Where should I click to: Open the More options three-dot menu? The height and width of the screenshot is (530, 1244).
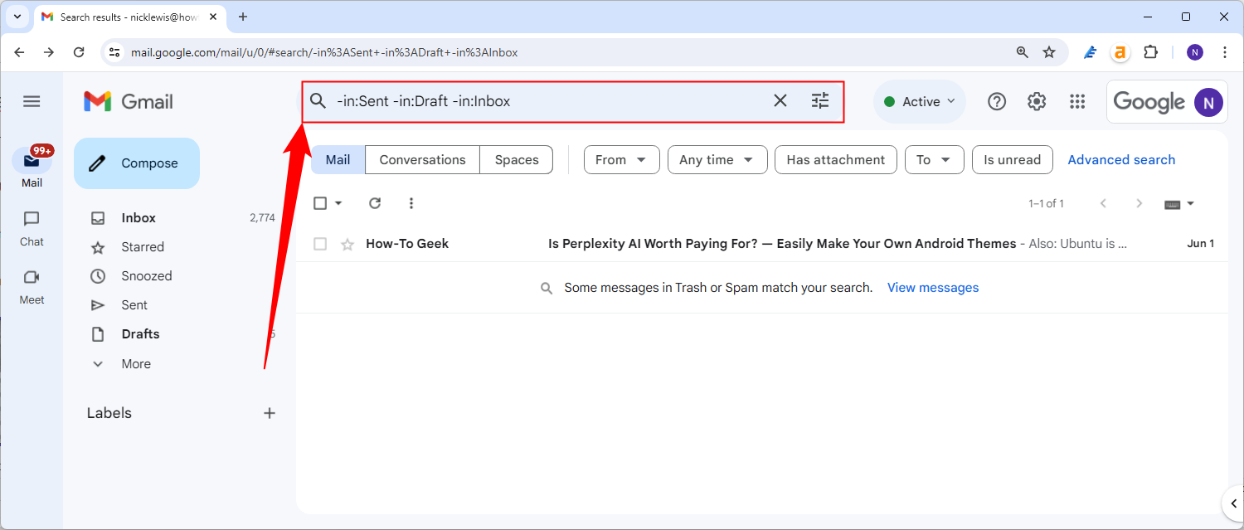[411, 203]
